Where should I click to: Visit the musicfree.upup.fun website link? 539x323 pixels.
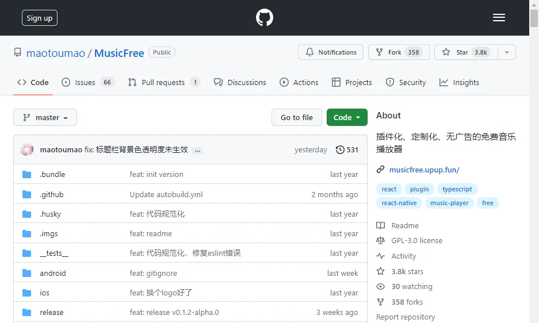click(424, 170)
